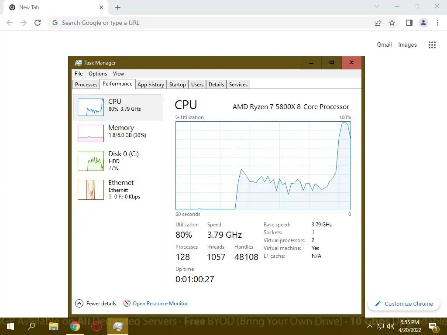Click the Threads value 1057

click(216, 257)
